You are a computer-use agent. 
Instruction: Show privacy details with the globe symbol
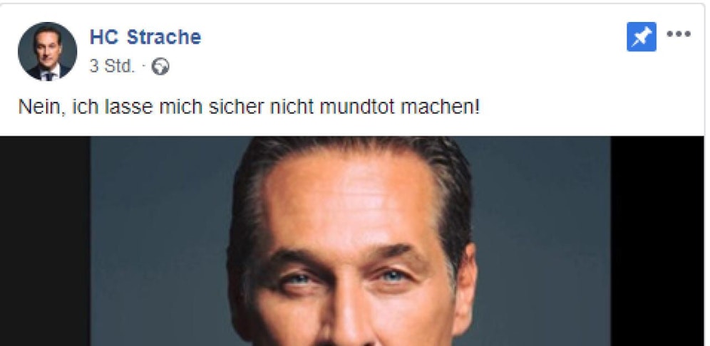pos(160,66)
